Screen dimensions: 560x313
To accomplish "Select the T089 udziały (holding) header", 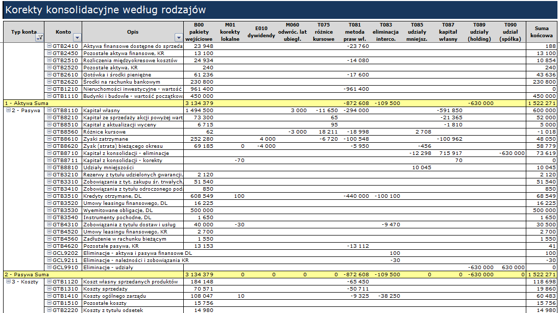I will 479,32.
